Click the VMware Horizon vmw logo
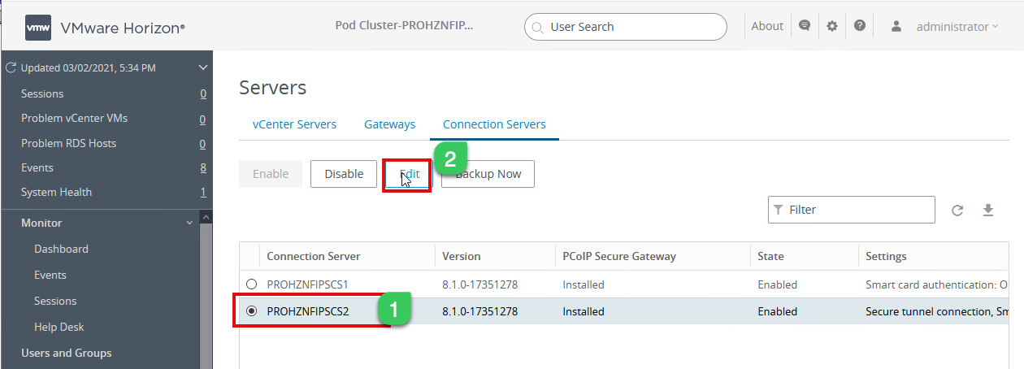The image size is (1024, 369). (x=39, y=27)
